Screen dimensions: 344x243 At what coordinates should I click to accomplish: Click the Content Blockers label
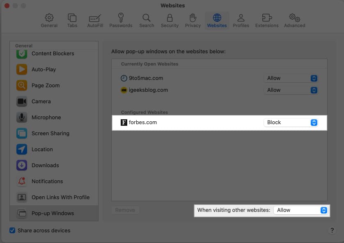[x=53, y=54]
